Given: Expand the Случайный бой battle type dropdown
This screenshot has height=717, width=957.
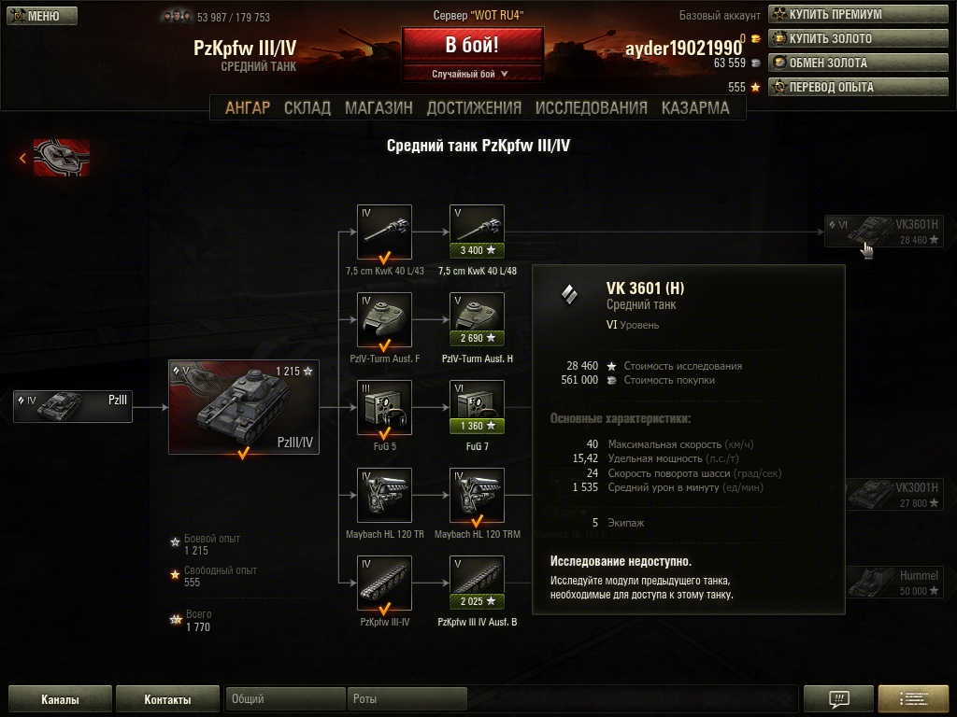Looking at the screenshot, I should (472, 74).
